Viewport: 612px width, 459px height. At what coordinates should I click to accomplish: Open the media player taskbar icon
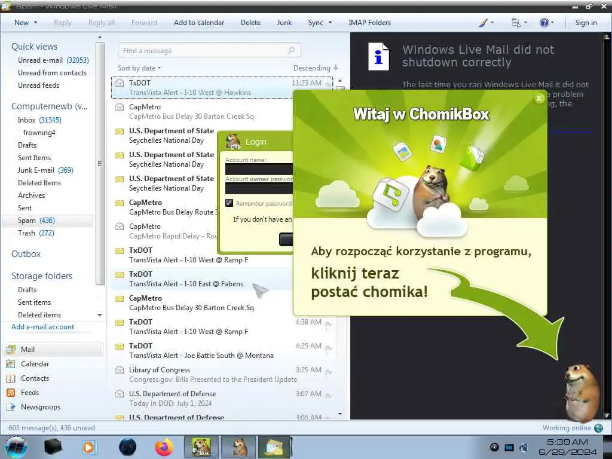point(90,447)
